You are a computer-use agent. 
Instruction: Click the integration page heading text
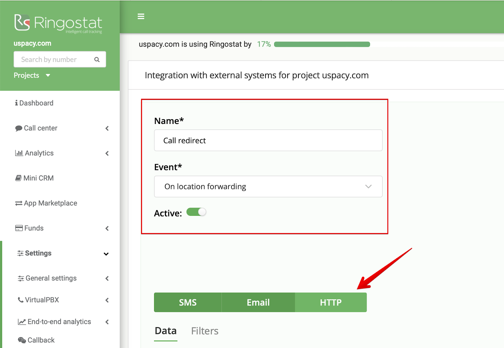click(x=257, y=76)
